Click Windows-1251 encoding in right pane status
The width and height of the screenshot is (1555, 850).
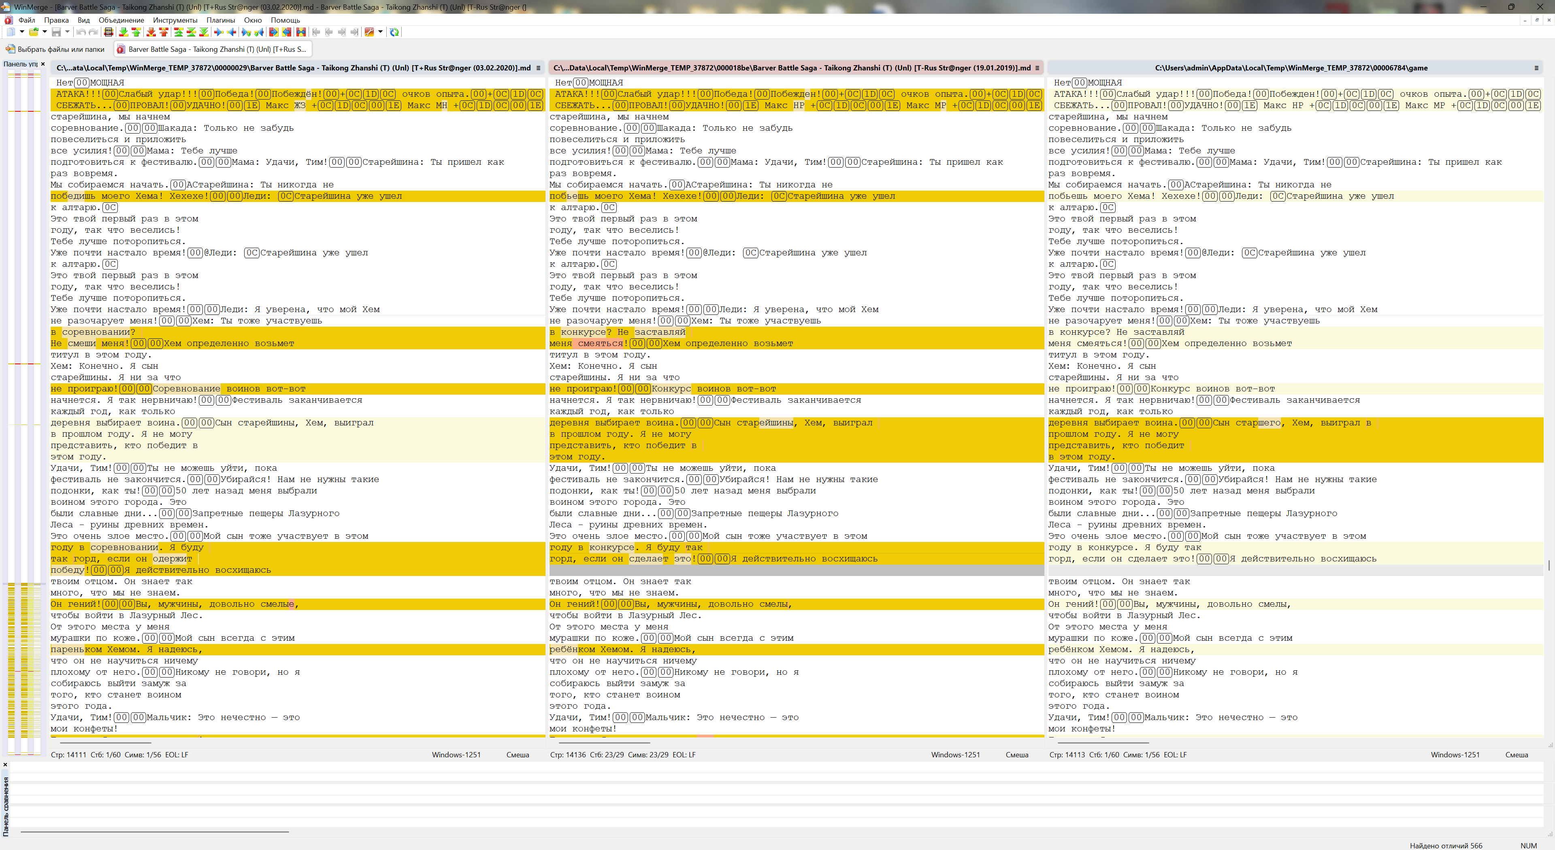[x=1455, y=755]
